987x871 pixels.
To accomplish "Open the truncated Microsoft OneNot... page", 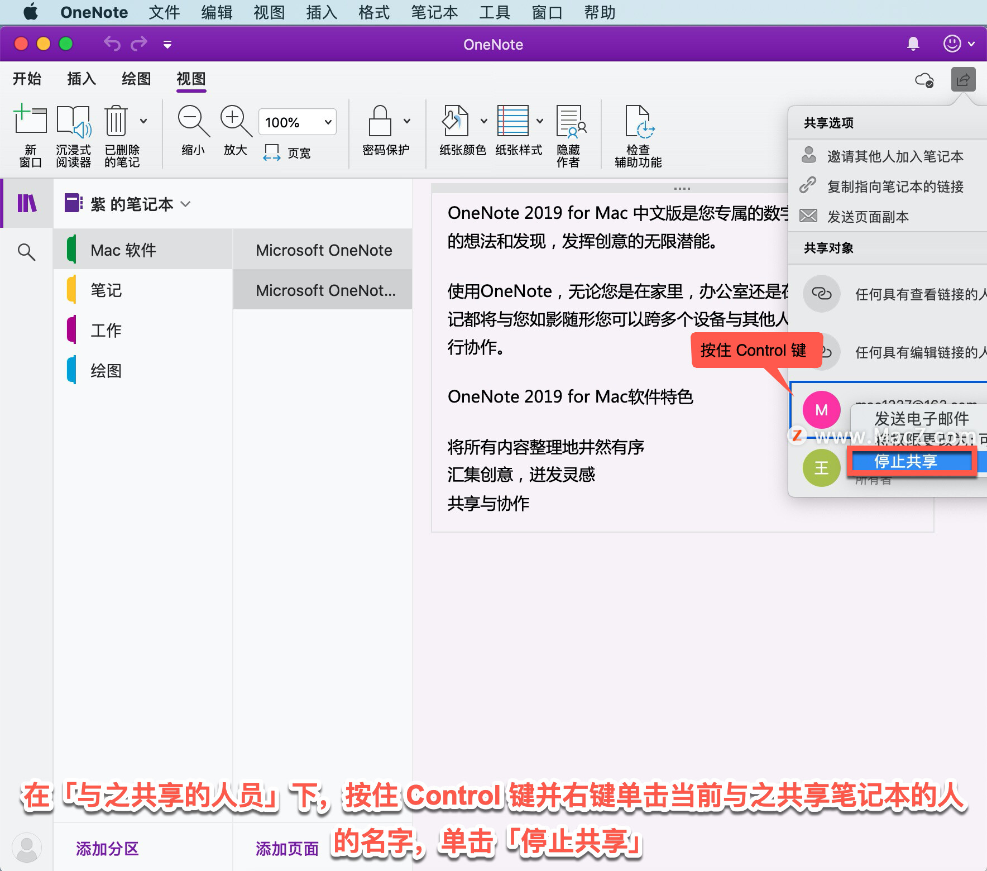I will coord(323,290).
